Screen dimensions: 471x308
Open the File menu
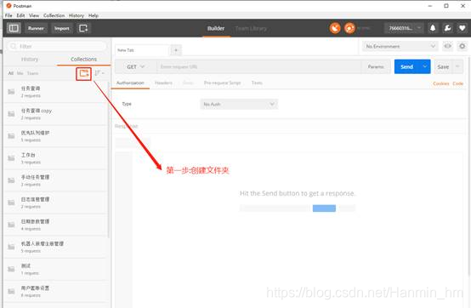click(x=9, y=15)
